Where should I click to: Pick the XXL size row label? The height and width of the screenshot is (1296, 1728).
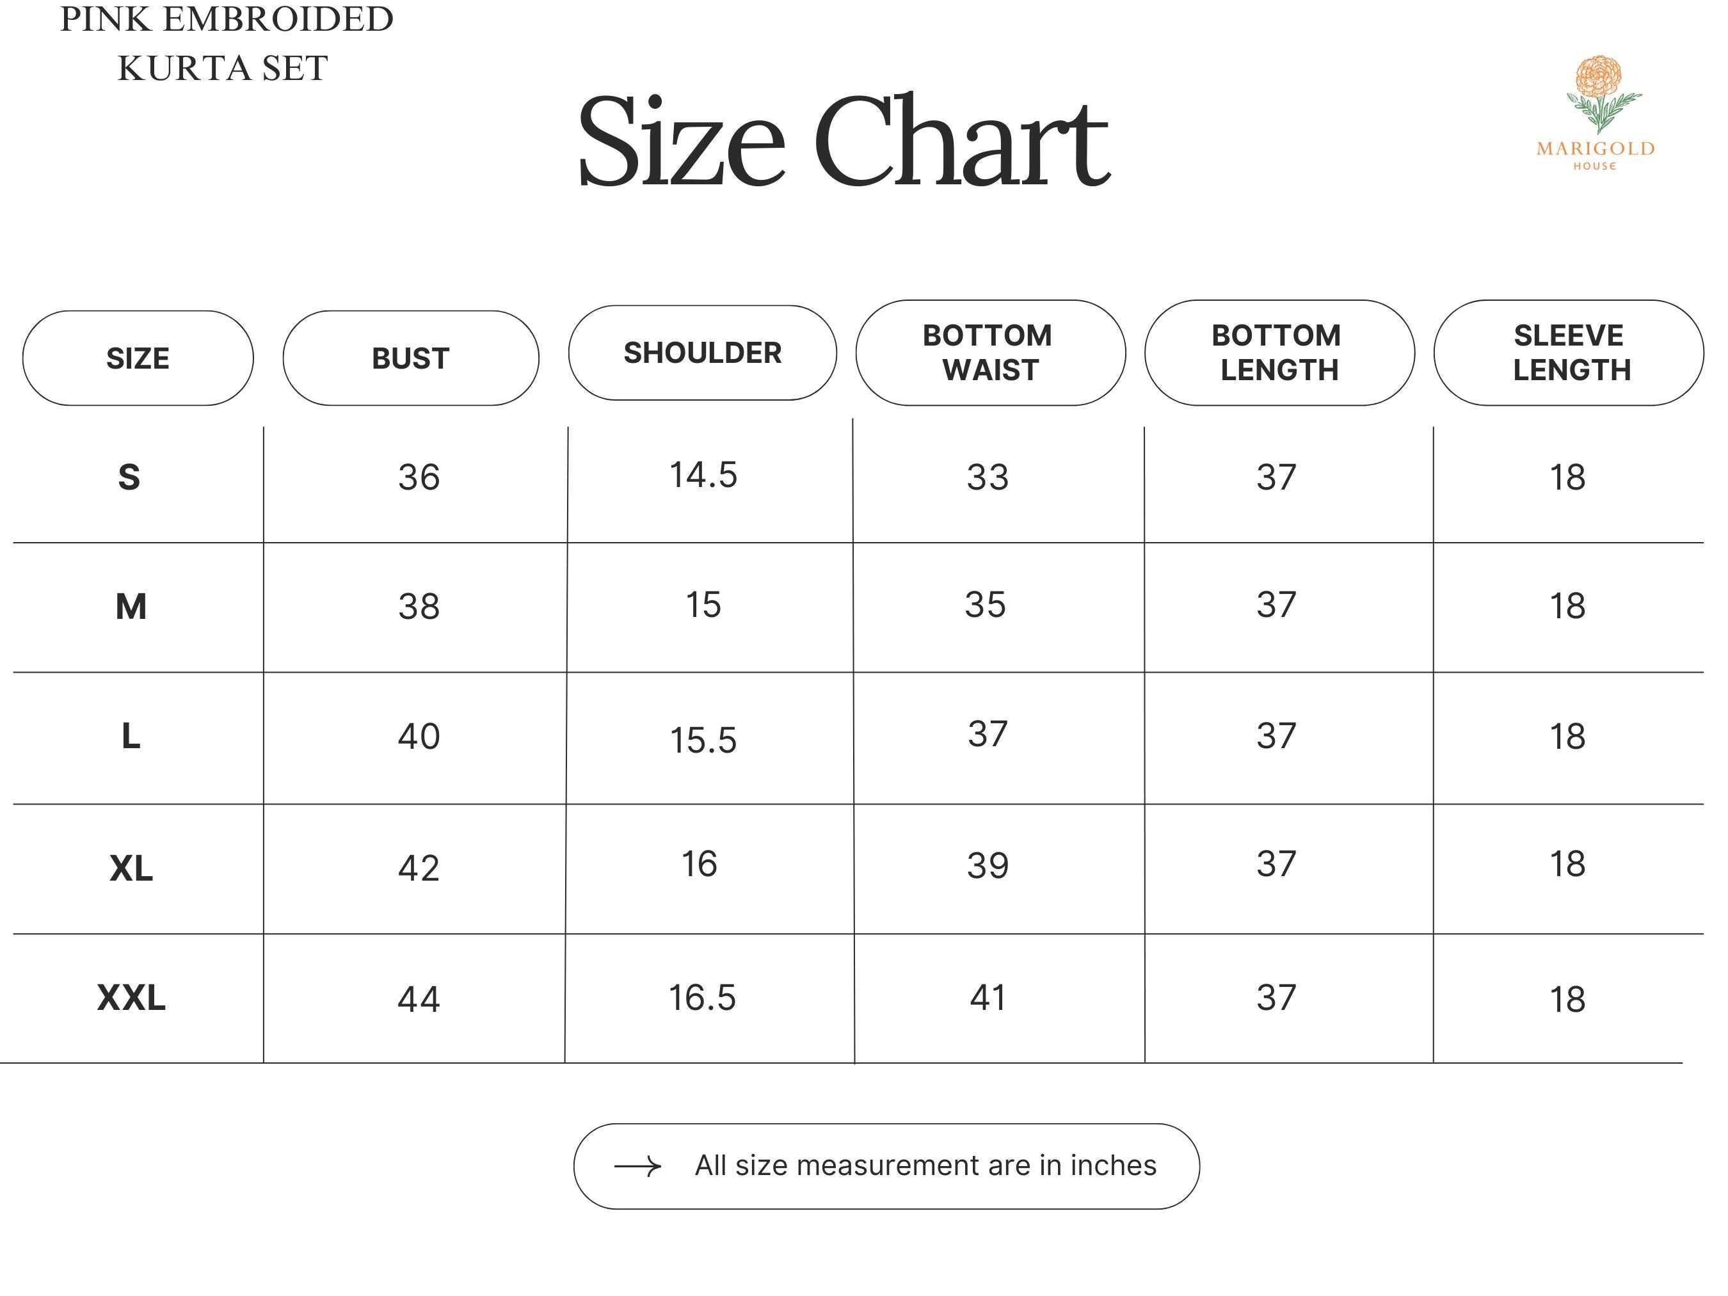[131, 998]
